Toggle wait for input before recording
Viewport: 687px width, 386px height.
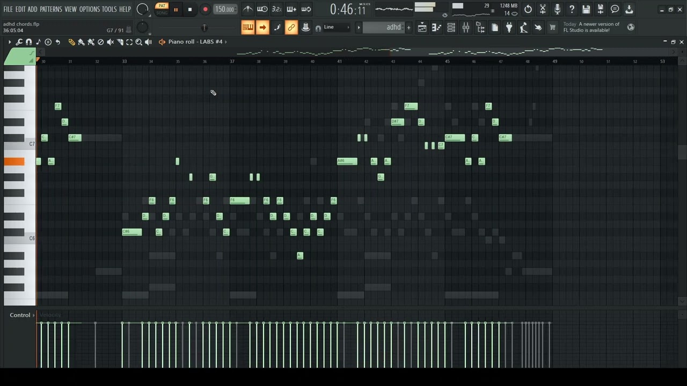click(x=262, y=9)
